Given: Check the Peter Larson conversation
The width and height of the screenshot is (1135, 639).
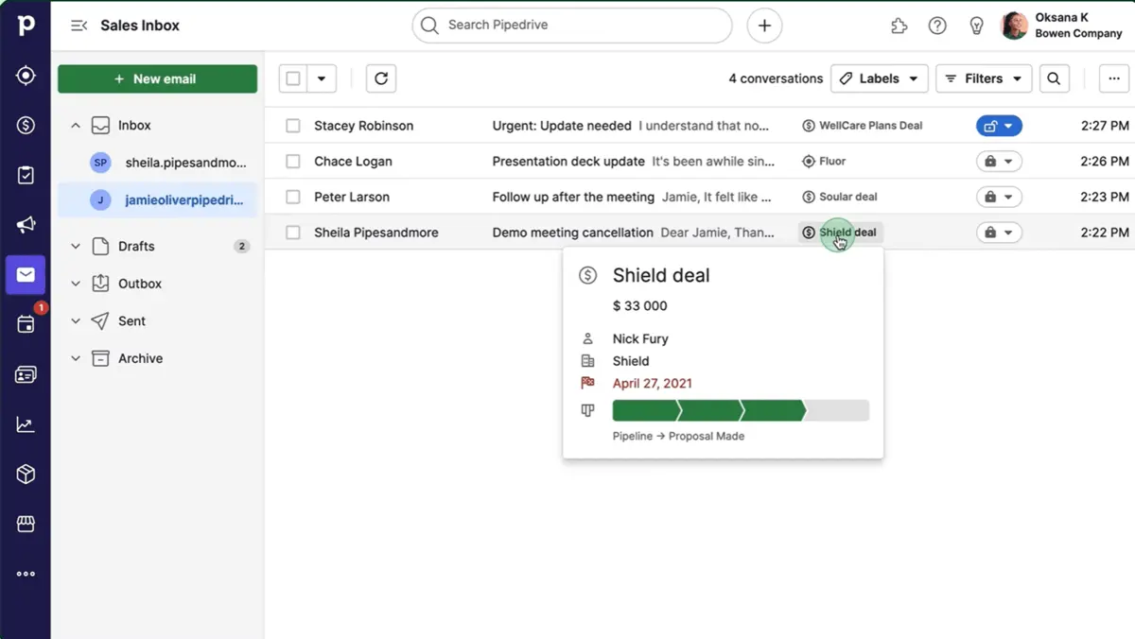Looking at the screenshot, I should click(x=293, y=197).
